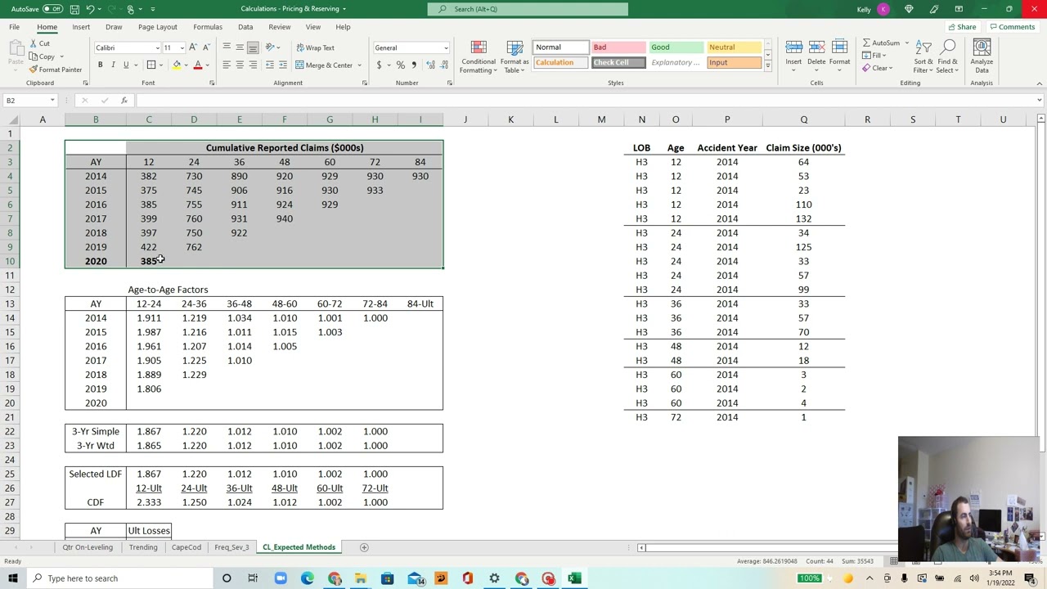Expand the AutoSum dropdown arrow

coord(906,43)
